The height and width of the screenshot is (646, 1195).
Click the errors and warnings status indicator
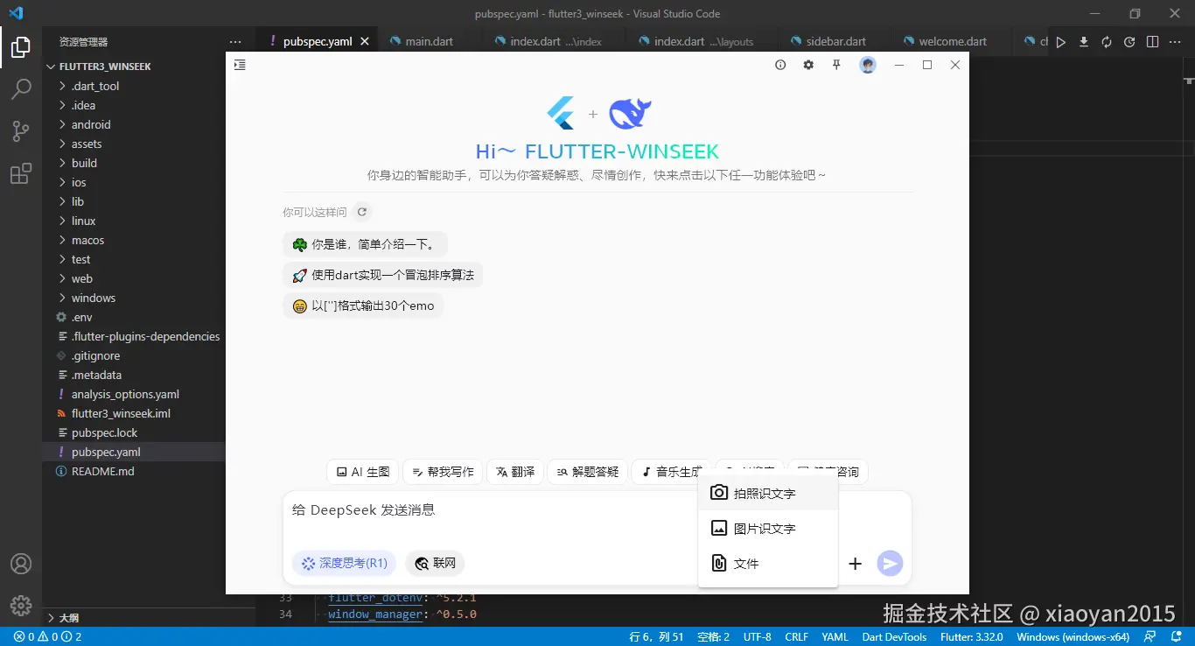(x=47, y=636)
